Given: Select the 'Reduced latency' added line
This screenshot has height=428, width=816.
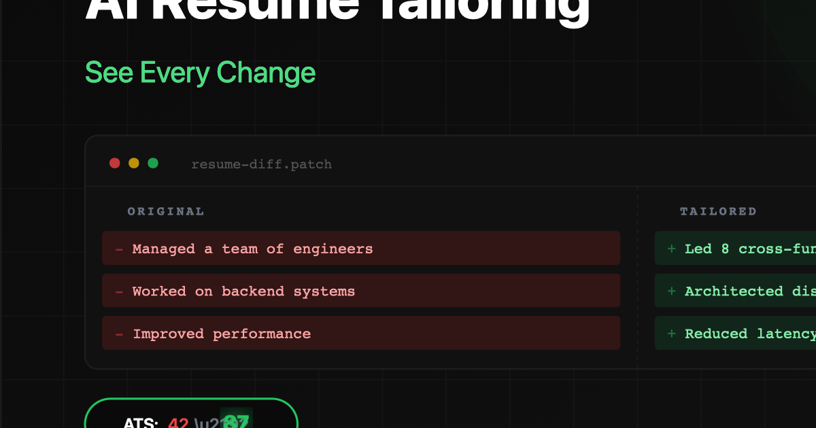Looking at the screenshot, I should (735, 333).
